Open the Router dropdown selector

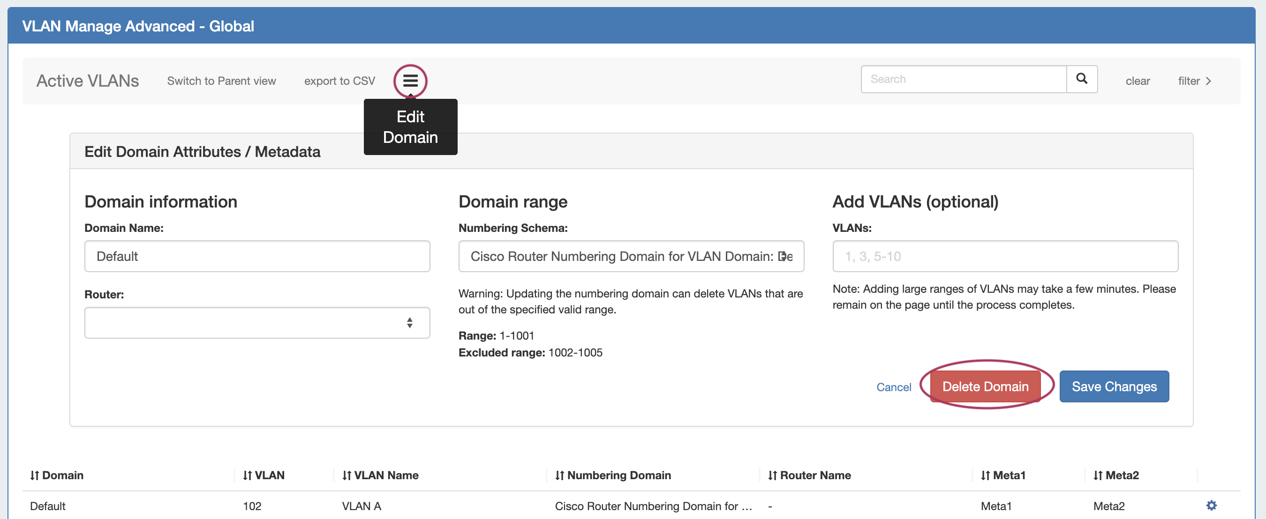pyautogui.click(x=257, y=323)
